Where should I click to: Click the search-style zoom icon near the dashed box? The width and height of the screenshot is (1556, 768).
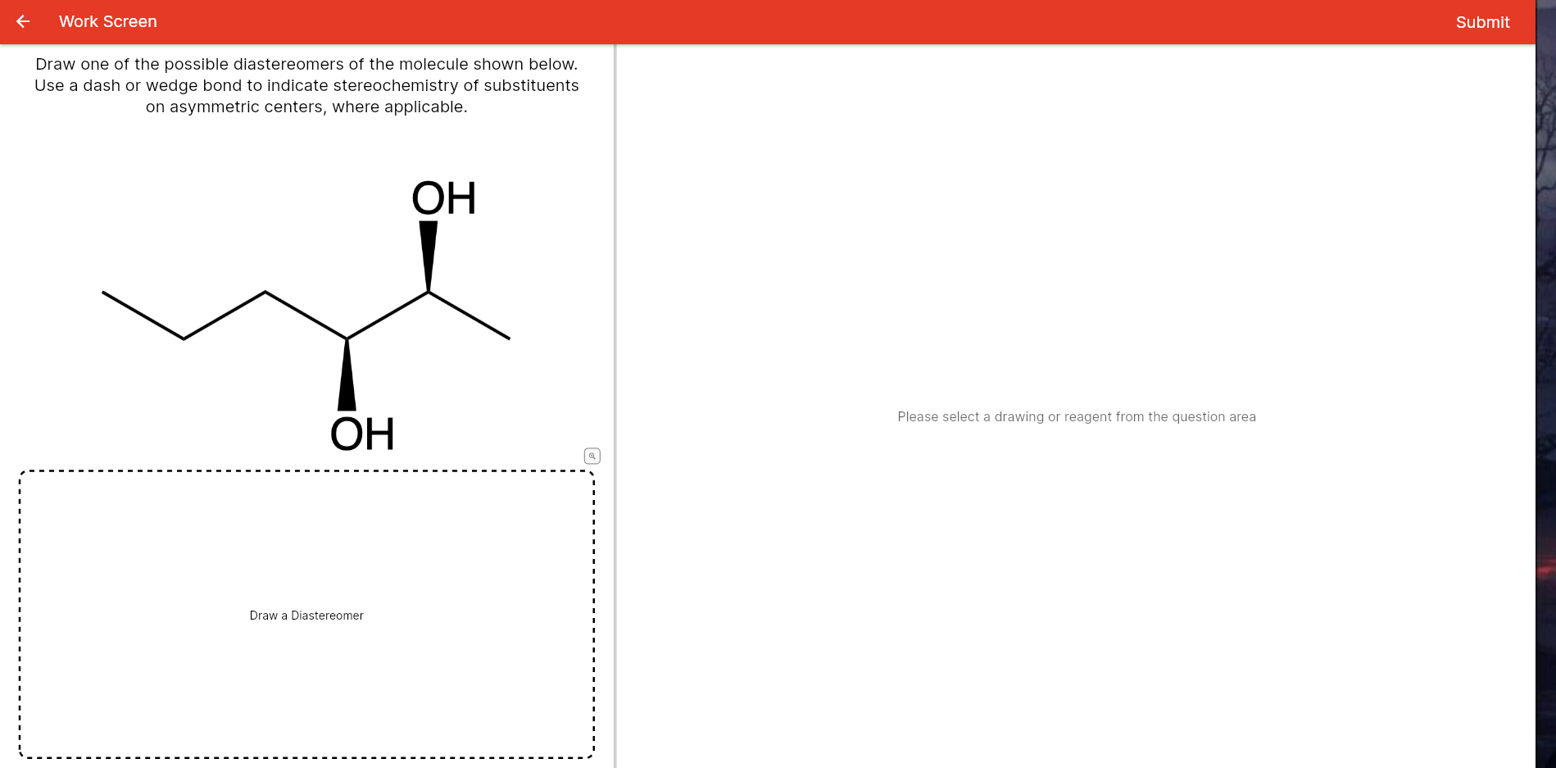click(592, 455)
